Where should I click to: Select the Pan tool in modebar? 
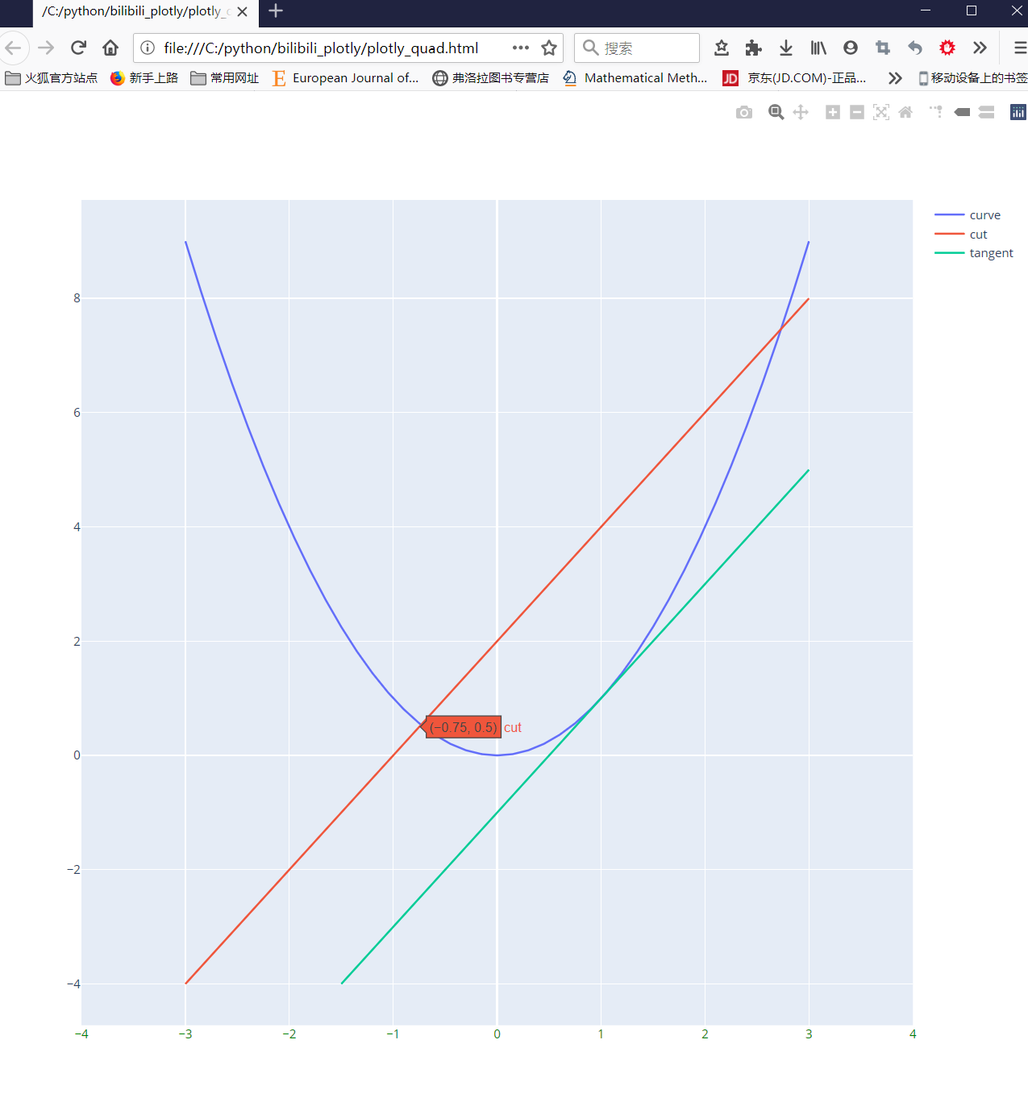(x=801, y=112)
